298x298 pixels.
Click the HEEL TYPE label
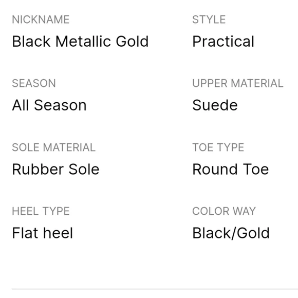(41, 211)
